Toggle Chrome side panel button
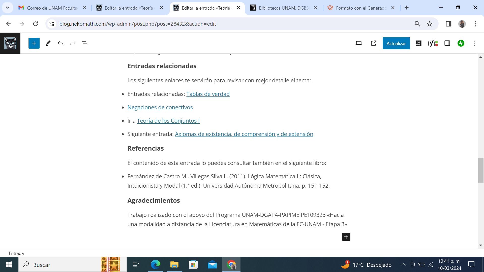 448,24
